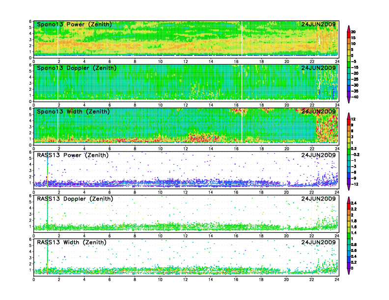Click the 24JUN2009 date in the Spano13 Power panel
Image resolution: width=389 pixels, height=300 pixels.
318,25
